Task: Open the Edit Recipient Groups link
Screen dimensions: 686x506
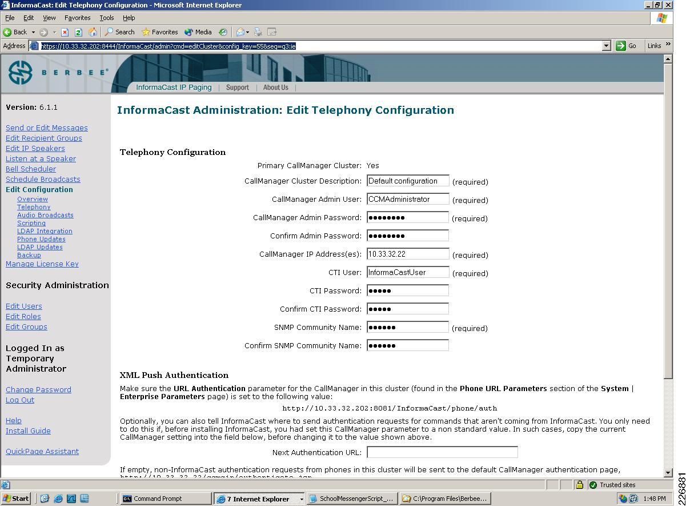Action: point(44,138)
